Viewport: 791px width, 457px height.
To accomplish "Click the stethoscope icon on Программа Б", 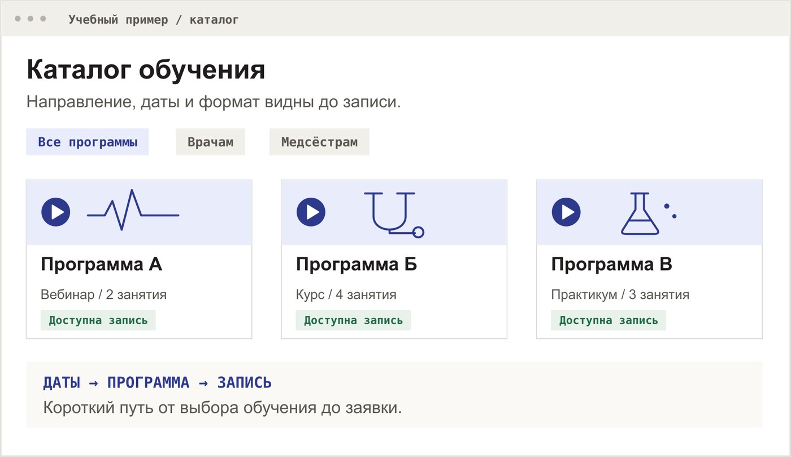I will [394, 215].
